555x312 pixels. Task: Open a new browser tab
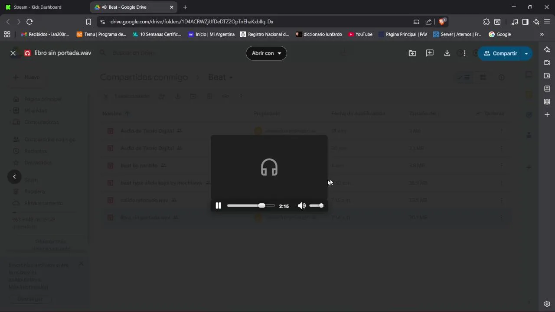coord(185,7)
